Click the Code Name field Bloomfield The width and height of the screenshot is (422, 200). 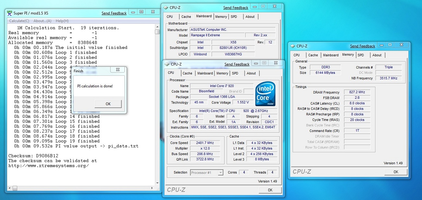[x=206, y=91]
